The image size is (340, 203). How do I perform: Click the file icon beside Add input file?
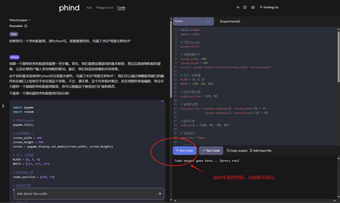pos(251,150)
